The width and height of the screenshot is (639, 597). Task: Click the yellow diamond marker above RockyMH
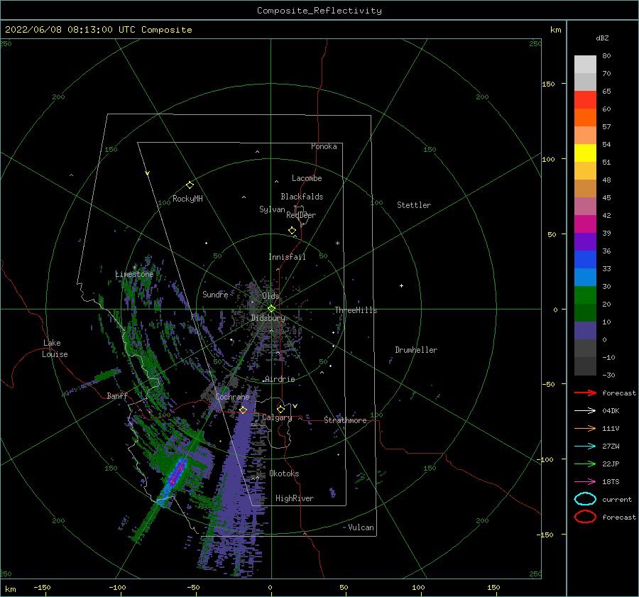pos(190,185)
